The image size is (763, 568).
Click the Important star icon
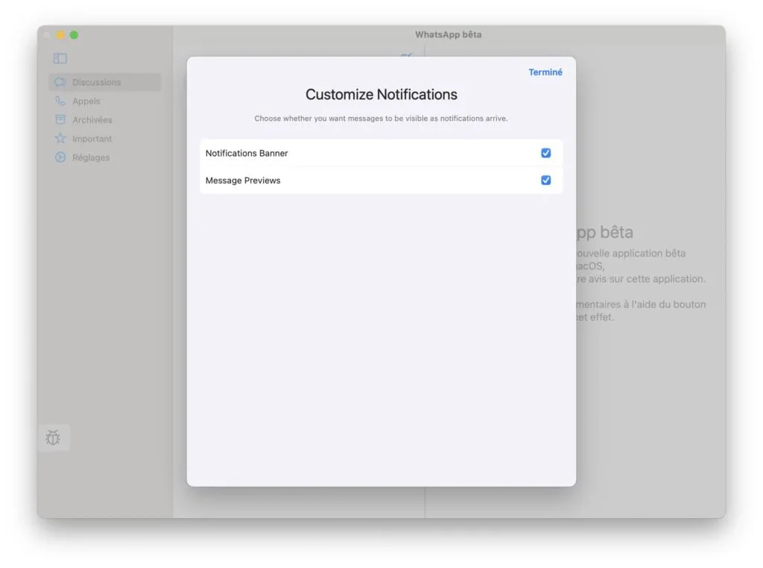(x=60, y=138)
